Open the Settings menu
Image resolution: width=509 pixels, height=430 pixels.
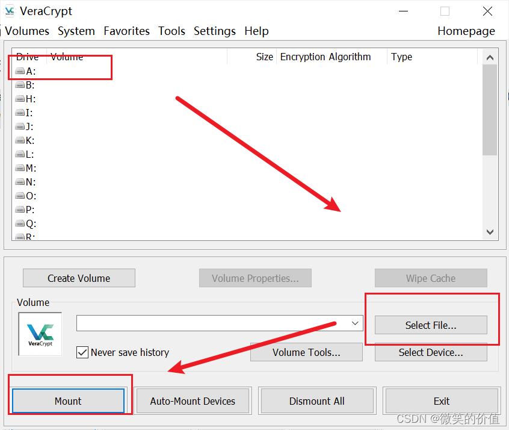tap(215, 31)
